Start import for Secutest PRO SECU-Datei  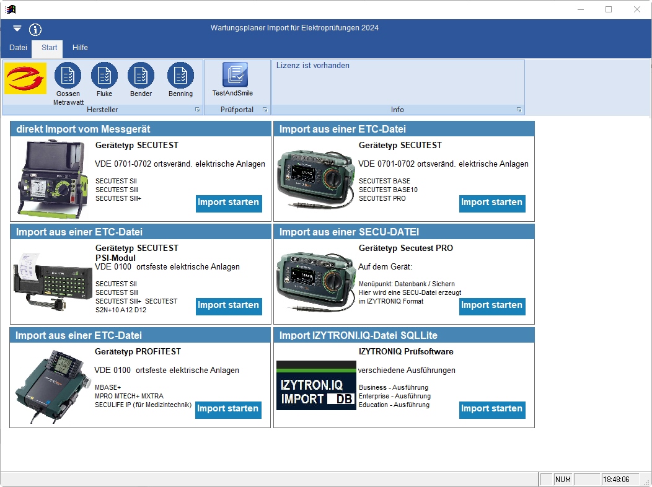tap(492, 305)
